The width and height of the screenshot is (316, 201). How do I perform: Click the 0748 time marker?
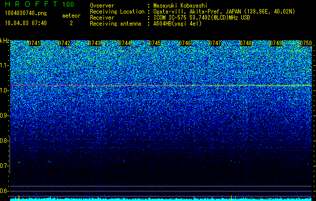pos(246,43)
